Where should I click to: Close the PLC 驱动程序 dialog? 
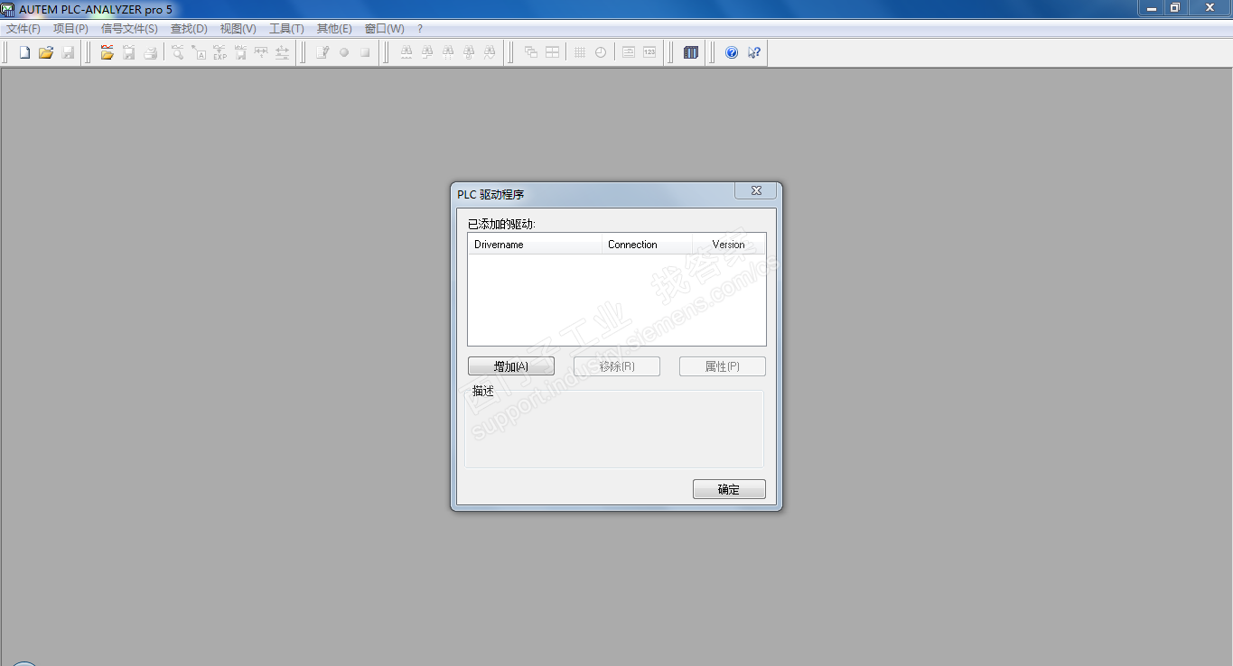pyautogui.click(x=756, y=190)
